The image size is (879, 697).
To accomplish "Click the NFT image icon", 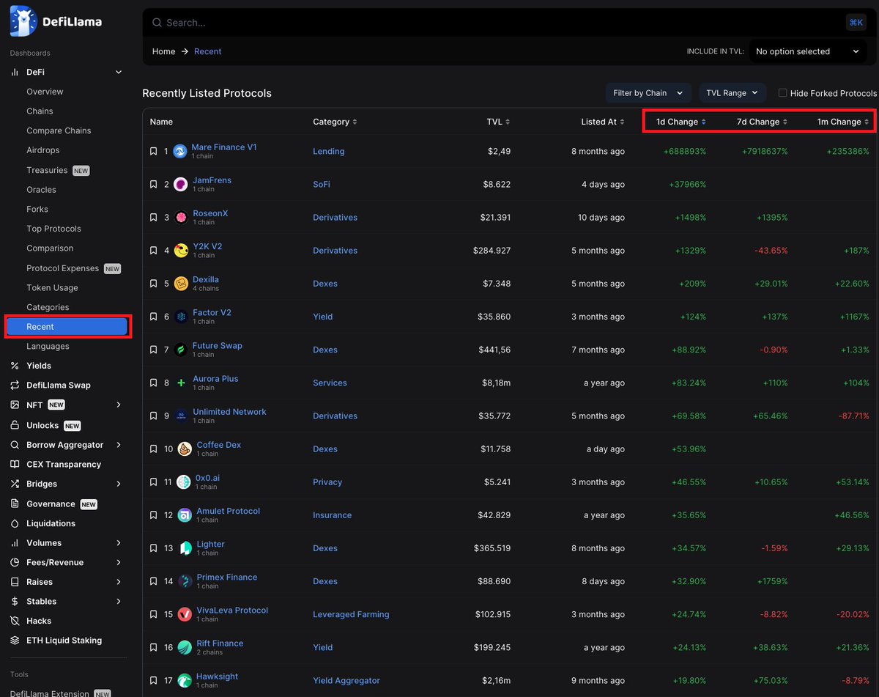I will pyautogui.click(x=15, y=405).
